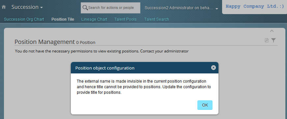
Task: Export positions using the PDF icon
Action: pyautogui.click(x=267, y=40)
